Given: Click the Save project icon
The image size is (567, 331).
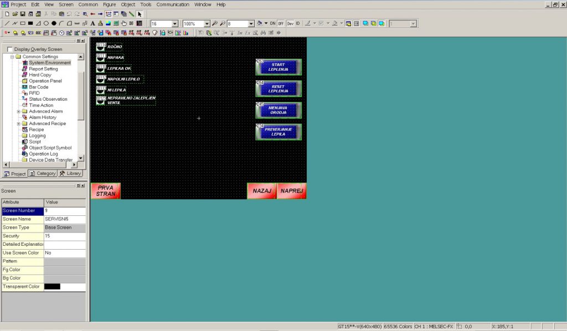Looking at the screenshot, I should [23, 14].
